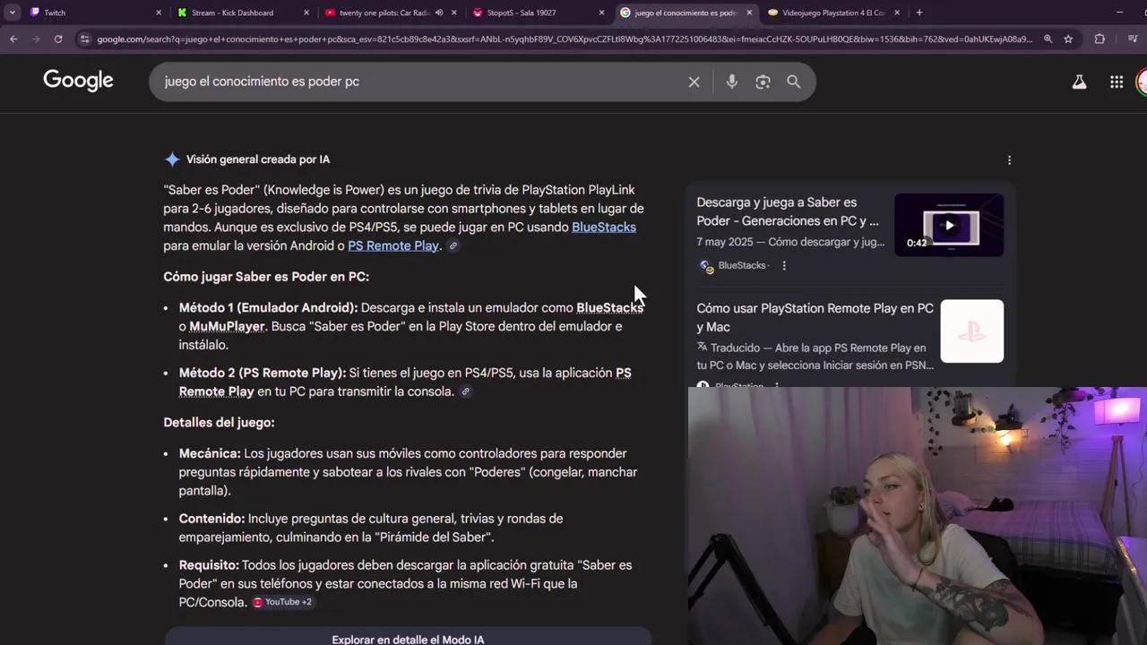Go back to previous page
The height and width of the screenshot is (645, 1147).
(13, 39)
